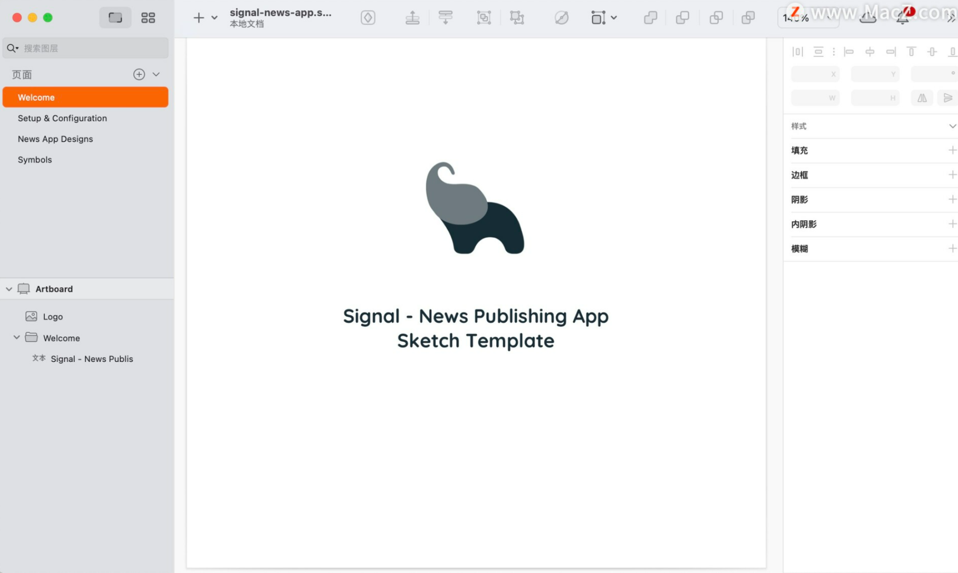958x573 pixels.
Task: Add a 模糊 blur with plus
Action: (952, 248)
